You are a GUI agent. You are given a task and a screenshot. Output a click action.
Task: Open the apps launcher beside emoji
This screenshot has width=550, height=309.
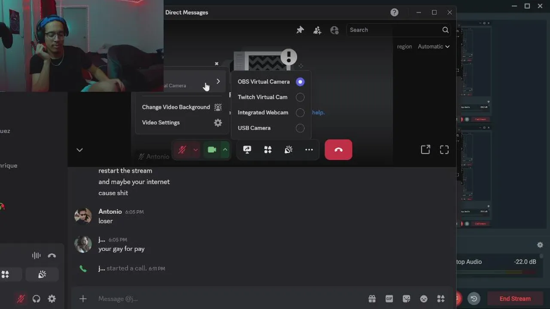(x=441, y=299)
